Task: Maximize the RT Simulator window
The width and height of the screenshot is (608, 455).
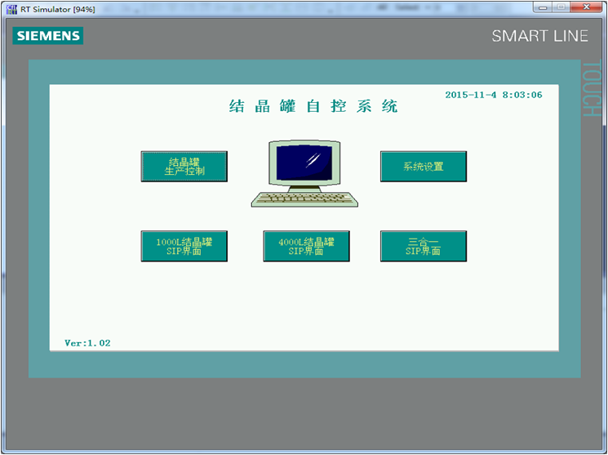Action: coord(561,7)
